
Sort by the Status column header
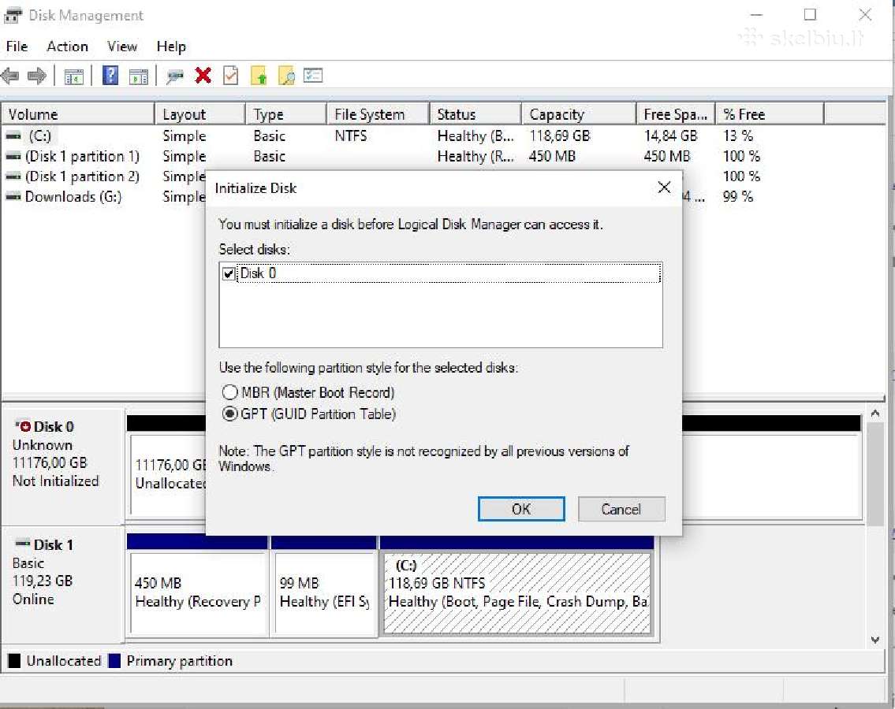476,114
